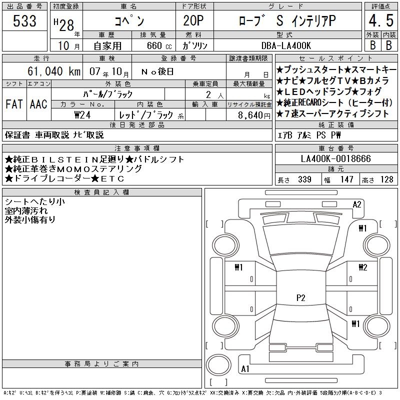The image size is (400, 400).
Task: Click damage code legend at bottom
Action: (x=192, y=393)
